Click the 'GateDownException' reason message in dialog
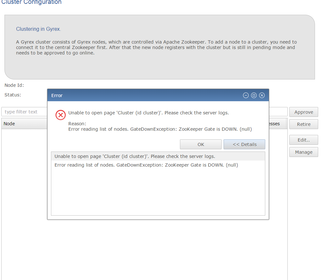 coord(160,129)
